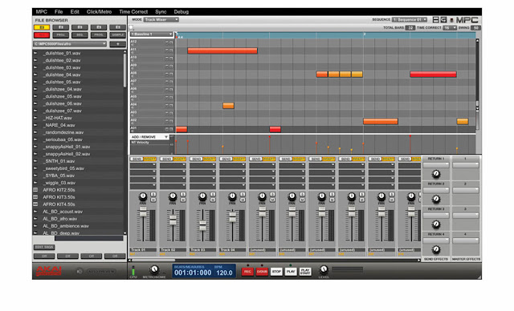Open the Click/Metro menu

(99, 12)
